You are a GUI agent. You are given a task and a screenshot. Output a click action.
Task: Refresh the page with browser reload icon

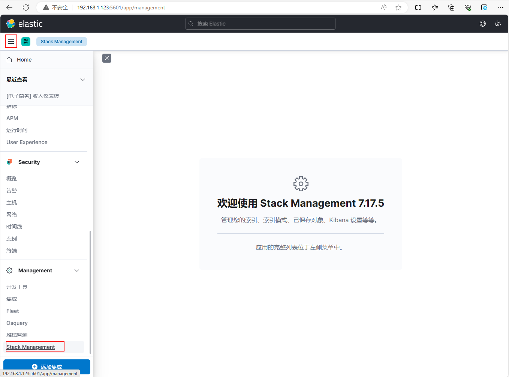[x=26, y=8]
